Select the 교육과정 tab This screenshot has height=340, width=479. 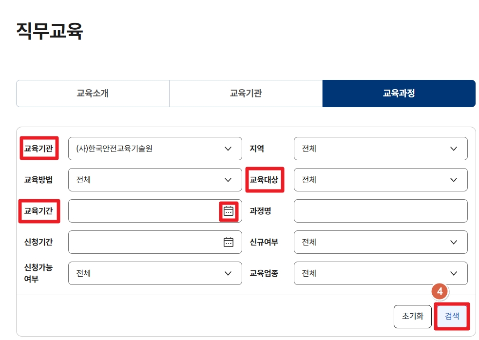[399, 94]
